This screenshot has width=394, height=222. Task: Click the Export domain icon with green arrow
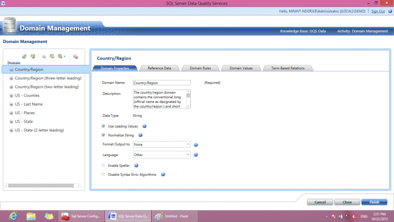point(60,57)
